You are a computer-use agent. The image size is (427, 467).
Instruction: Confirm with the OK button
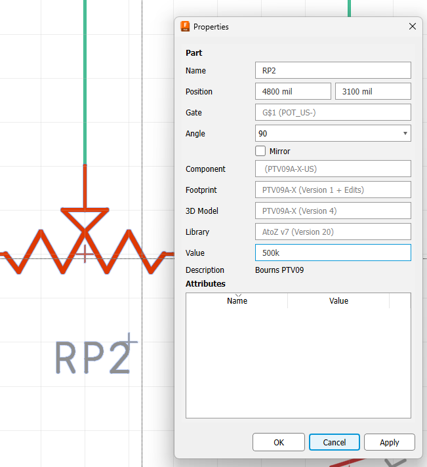point(279,442)
